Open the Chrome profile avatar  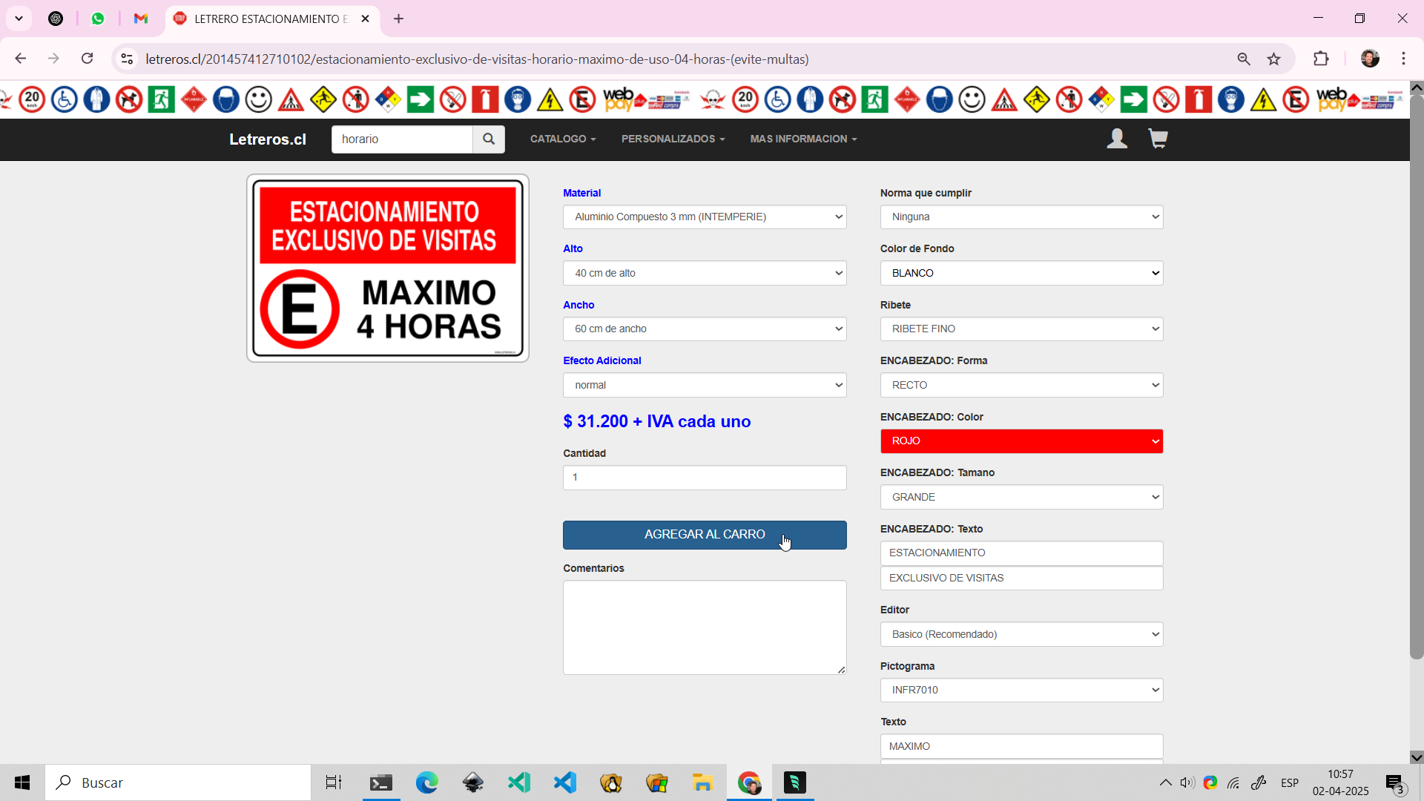[1370, 59]
